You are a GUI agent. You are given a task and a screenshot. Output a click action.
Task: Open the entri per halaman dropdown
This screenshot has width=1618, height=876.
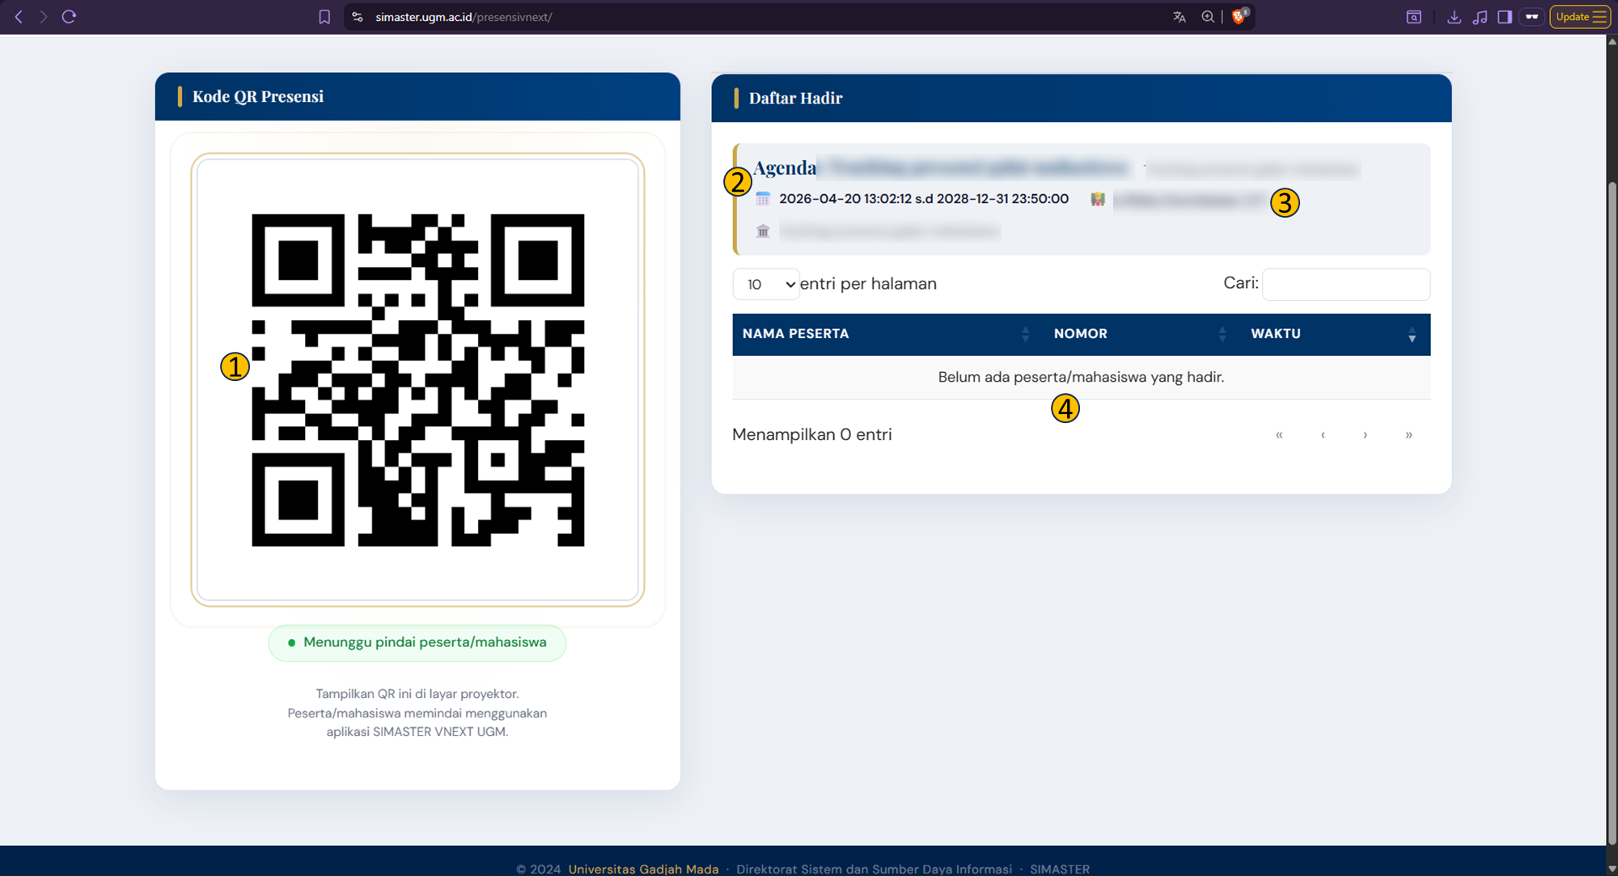(x=765, y=285)
